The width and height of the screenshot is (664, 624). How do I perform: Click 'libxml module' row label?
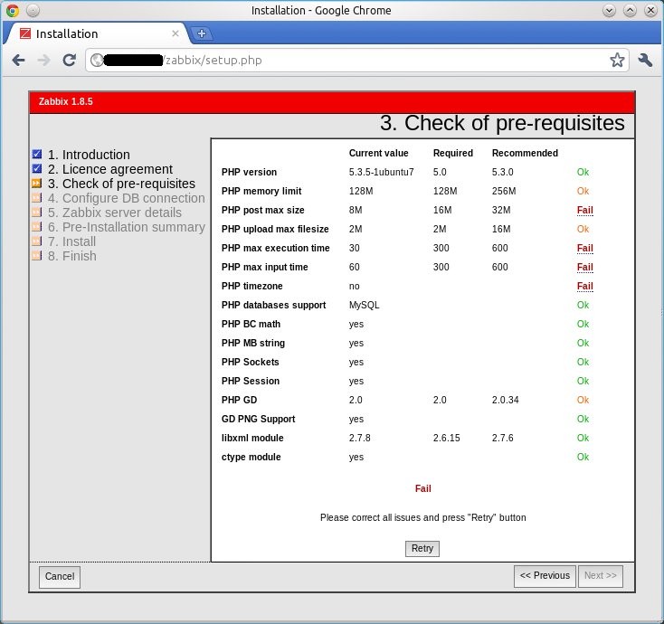pyautogui.click(x=252, y=438)
